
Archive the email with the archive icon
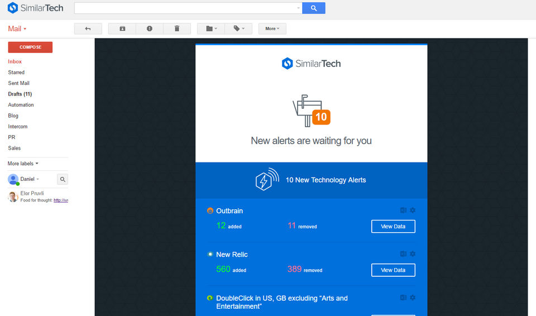(x=122, y=28)
